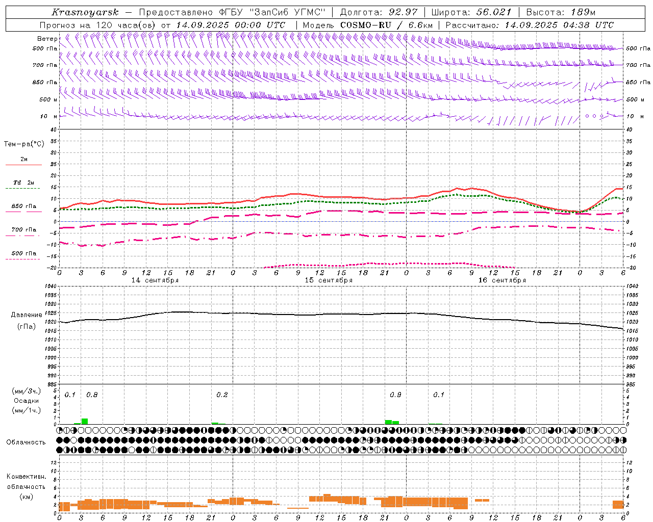Image resolution: width=653 pixels, height=522 pixels.
Task: Click the "Krasnoyarsk" station title
Action: click(x=85, y=12)
